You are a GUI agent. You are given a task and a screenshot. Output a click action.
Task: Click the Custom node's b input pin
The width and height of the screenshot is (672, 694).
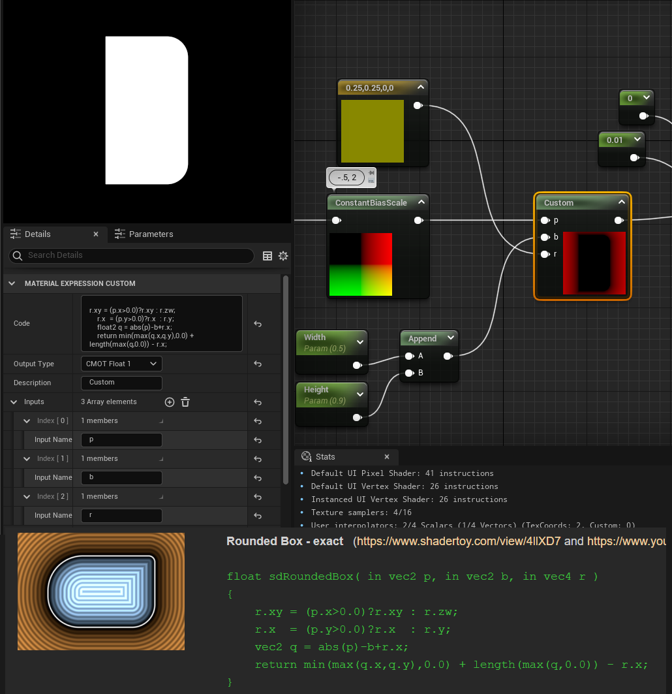545,237
